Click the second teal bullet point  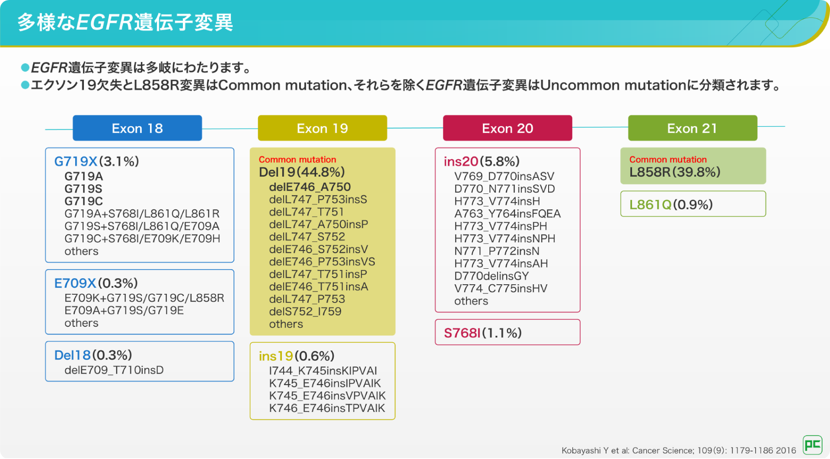point(25,85)
